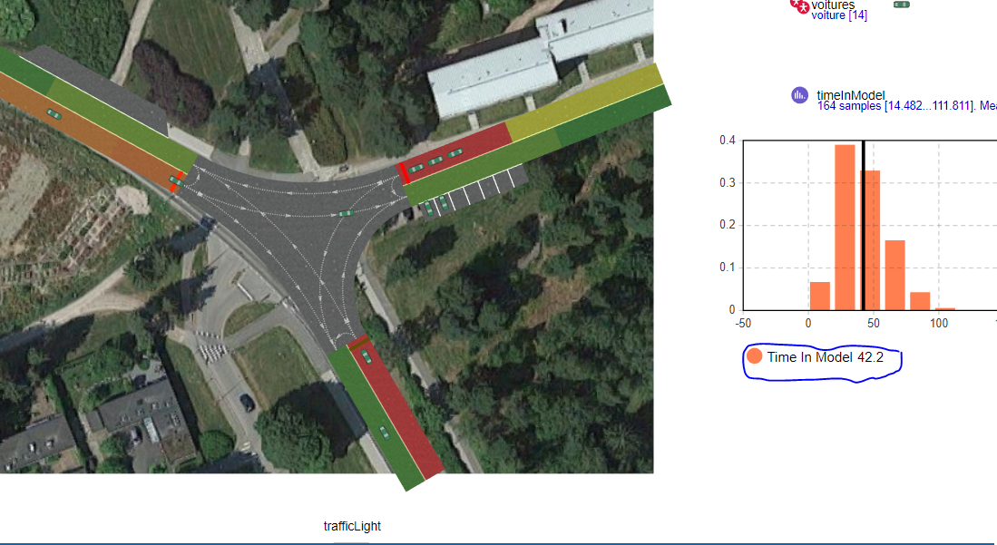Select the trafficLight label below the map
This screenshot has height=545, width=997.
pos(352,526)
